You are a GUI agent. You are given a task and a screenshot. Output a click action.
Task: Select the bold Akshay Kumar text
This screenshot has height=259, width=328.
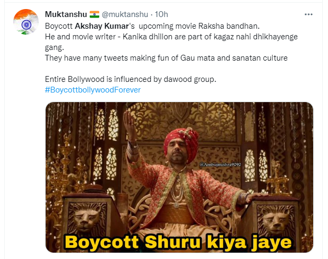tap(102, 26)
